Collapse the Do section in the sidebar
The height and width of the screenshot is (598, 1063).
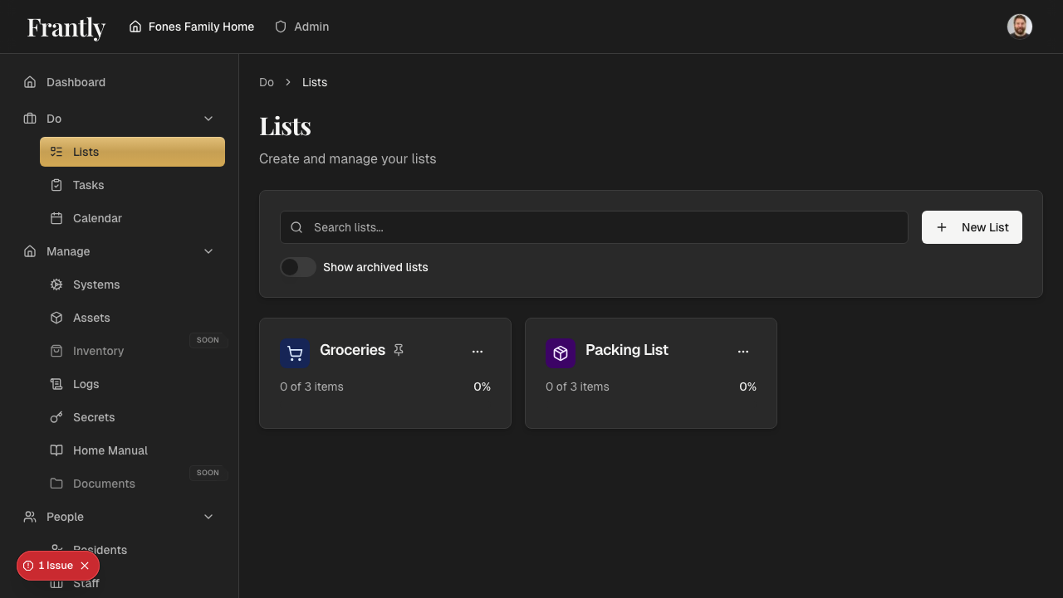coord(208,119)
